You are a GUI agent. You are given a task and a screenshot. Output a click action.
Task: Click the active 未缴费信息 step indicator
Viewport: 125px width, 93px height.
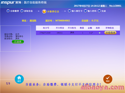click(x=50, y=11)
